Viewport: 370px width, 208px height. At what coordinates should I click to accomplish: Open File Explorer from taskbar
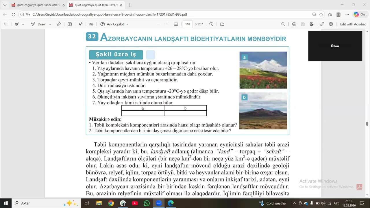pyautogui.click(x=99, y=203)
